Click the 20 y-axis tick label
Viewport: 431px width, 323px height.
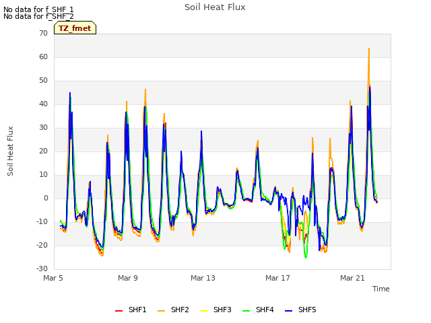click(x=43, y=151)
